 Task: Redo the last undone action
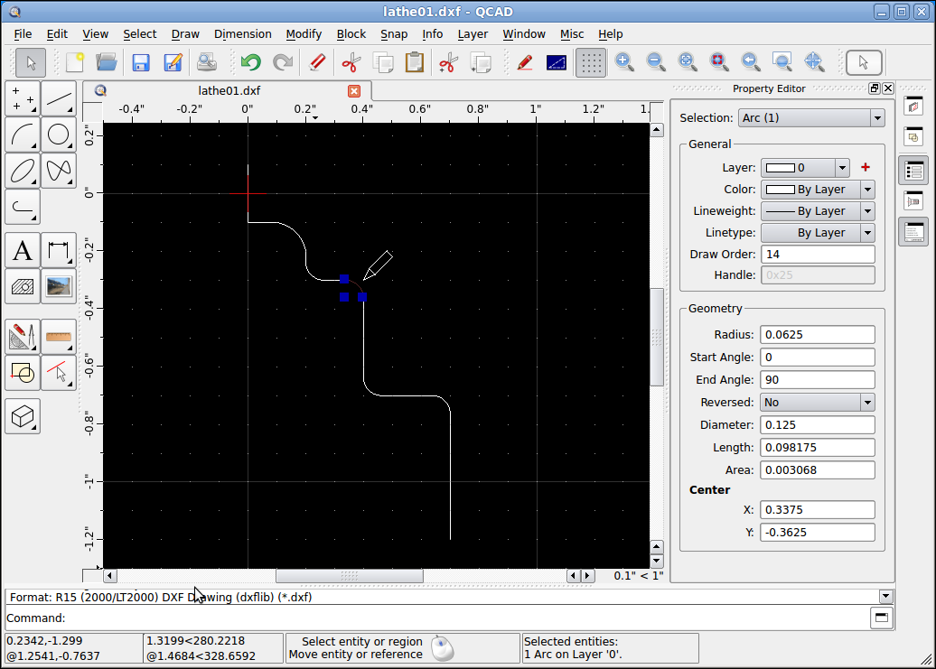point(283,62)
